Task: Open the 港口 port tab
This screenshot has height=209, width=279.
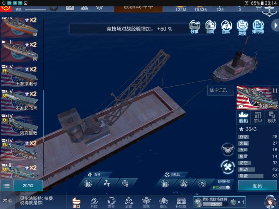Action: click(x=76, y=202)
